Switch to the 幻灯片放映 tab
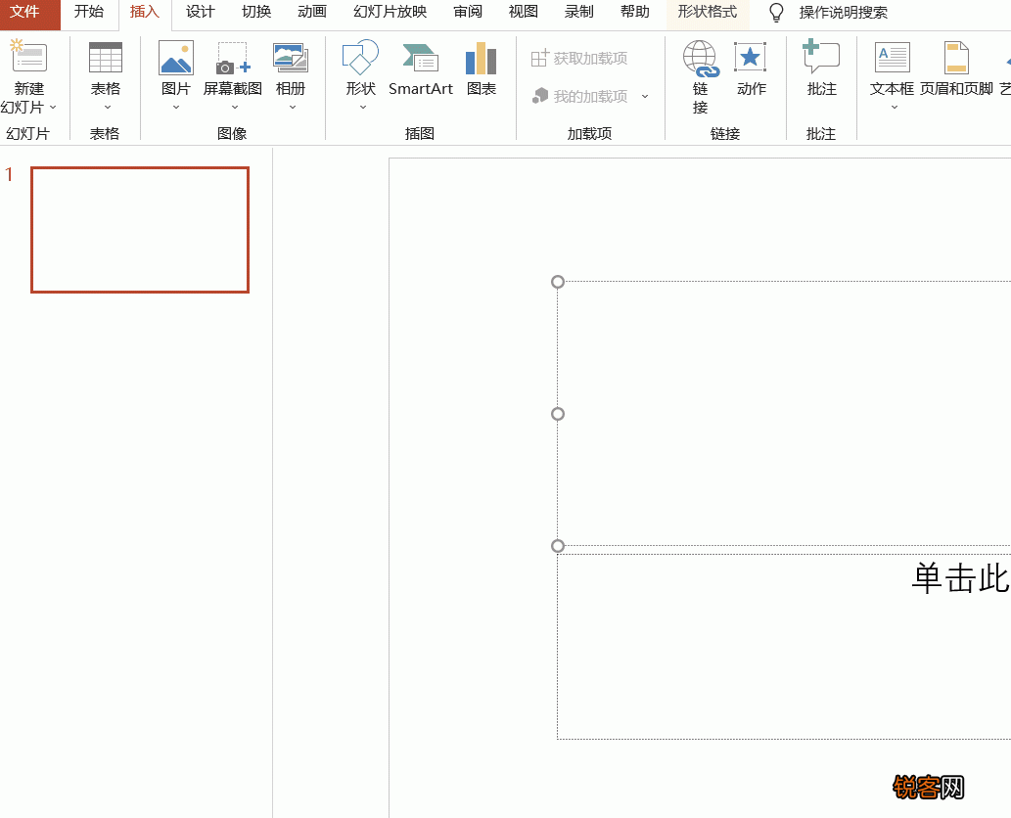 [x=391, y=12]
